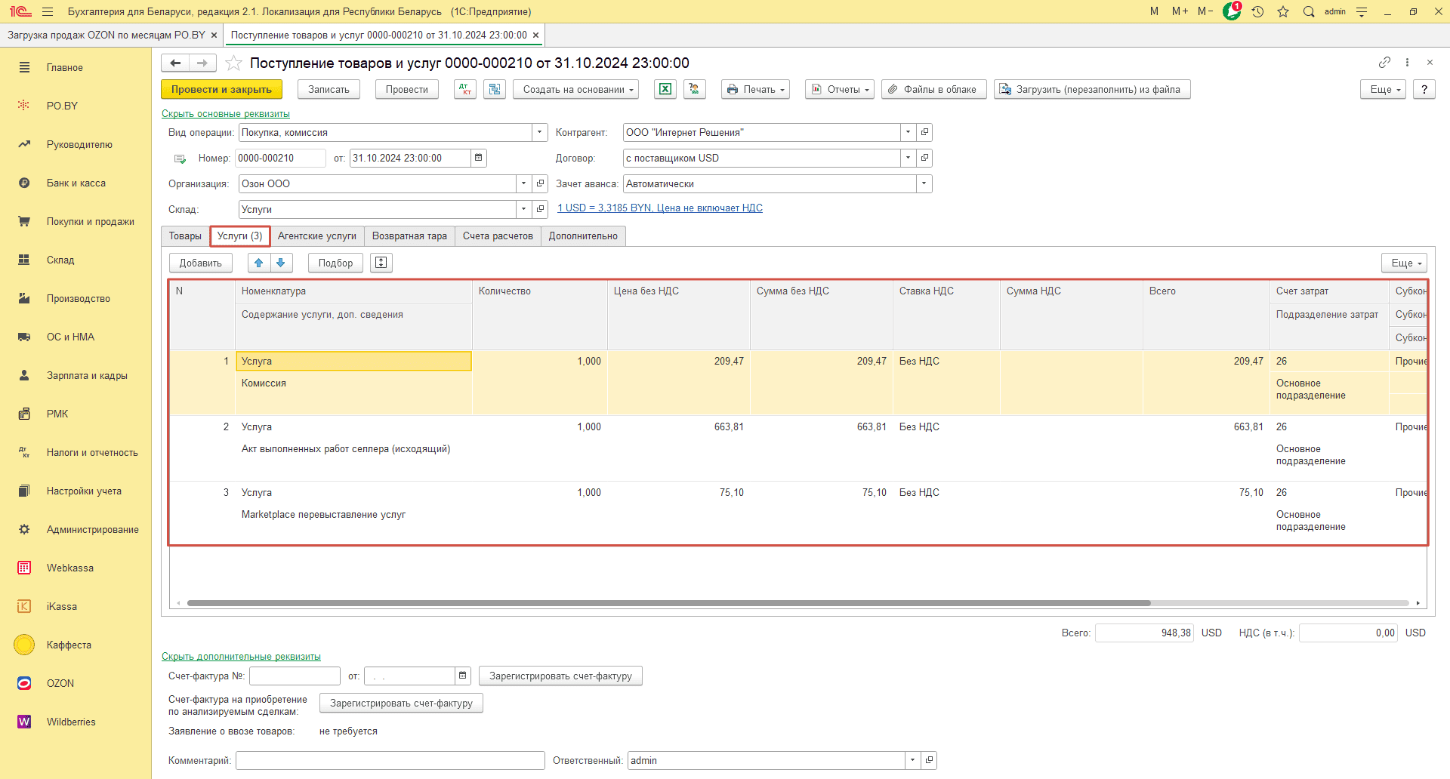The image size is (1450, 779).
Task: Open Банк и касса sidebar section
Action: (x=76, y=183)
